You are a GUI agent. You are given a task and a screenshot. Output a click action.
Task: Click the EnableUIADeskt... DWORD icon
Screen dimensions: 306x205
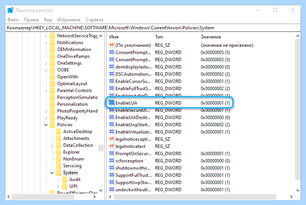tap(112, 117)
